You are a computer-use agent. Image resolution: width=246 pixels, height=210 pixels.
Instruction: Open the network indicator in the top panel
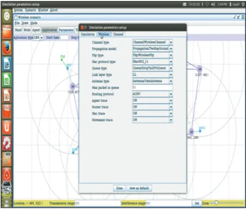coord(207,5)
